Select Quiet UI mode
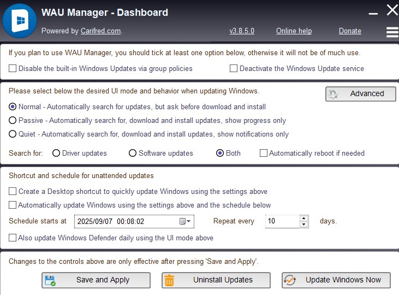Screen dimensions: 399x295 coord(13,134)
